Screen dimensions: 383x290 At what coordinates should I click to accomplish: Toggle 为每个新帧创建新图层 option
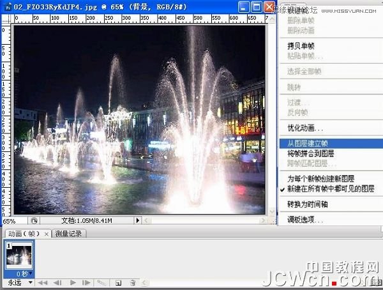pyautogui.click(x=320, y=179)
